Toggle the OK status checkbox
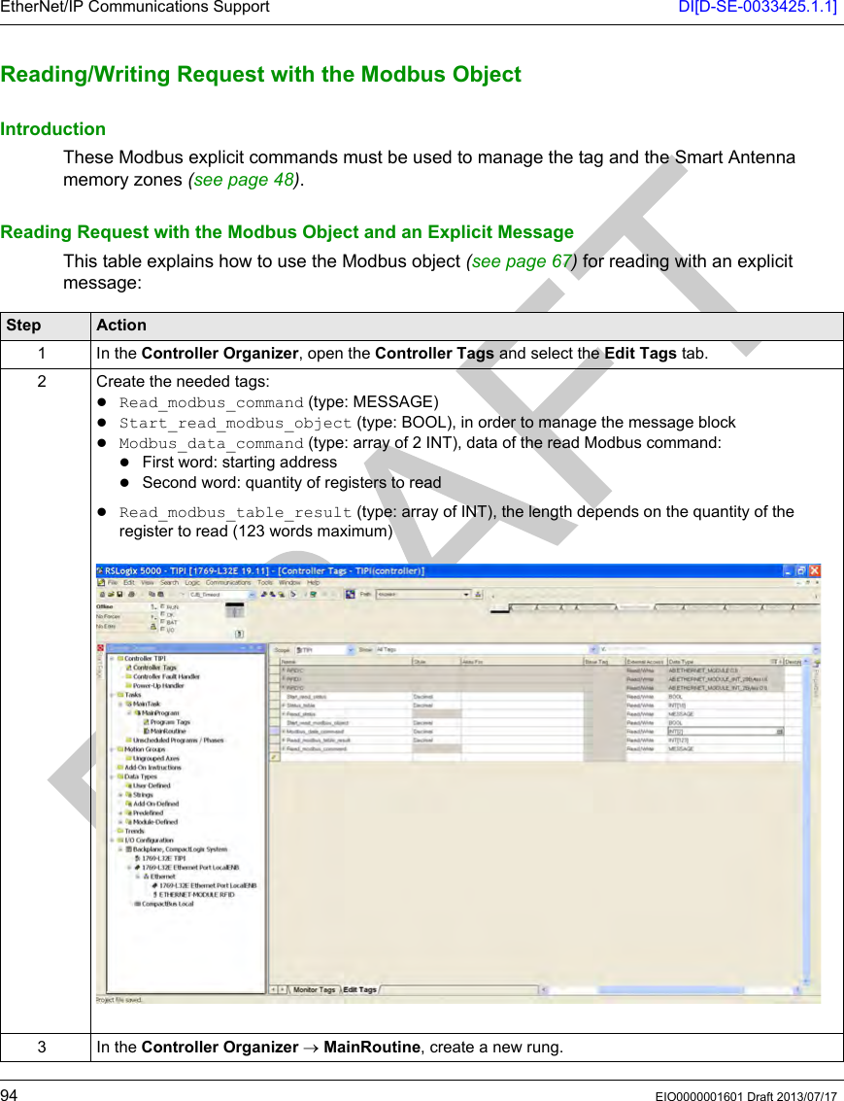844x1101 pixels. tap(162, 614)
